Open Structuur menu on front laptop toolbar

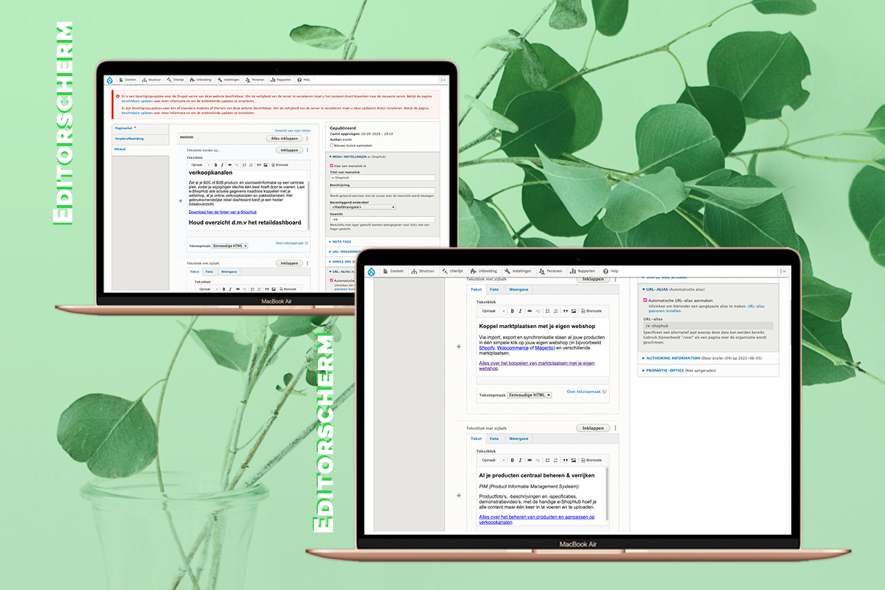tap(423, 271)
